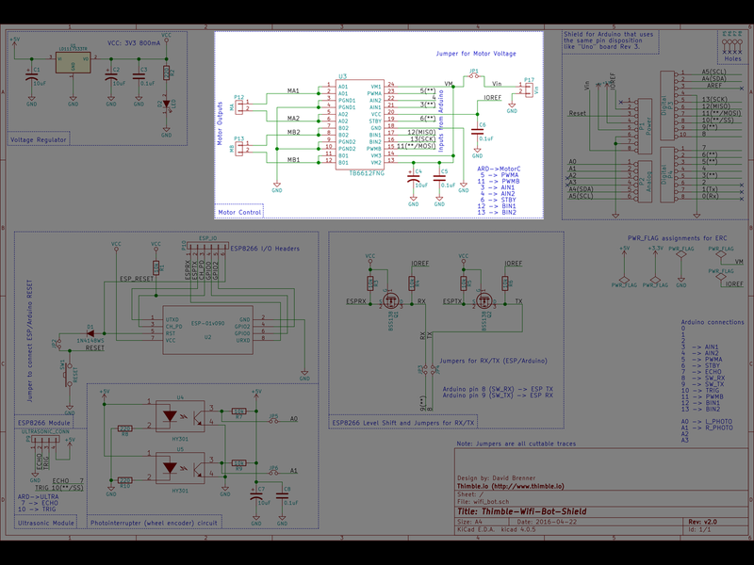Select "Arduino pin 9 (SW_TX) -> ESP RX"

(498, 395)
